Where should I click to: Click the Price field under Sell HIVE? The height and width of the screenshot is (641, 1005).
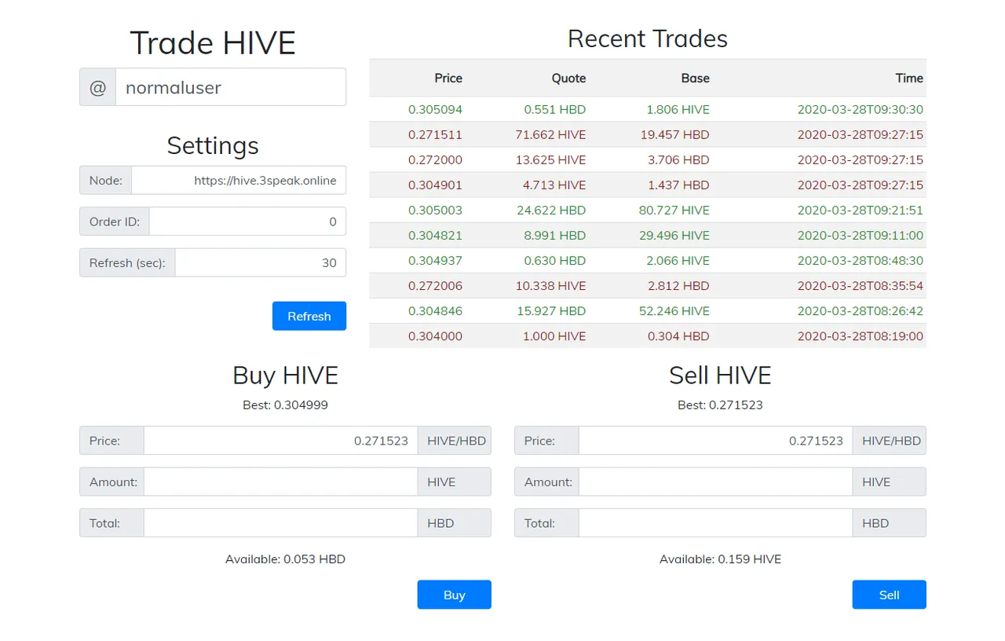pos(715,441)
